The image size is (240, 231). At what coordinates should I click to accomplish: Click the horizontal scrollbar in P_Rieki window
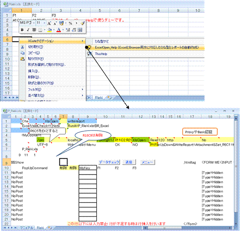(188, 227)
